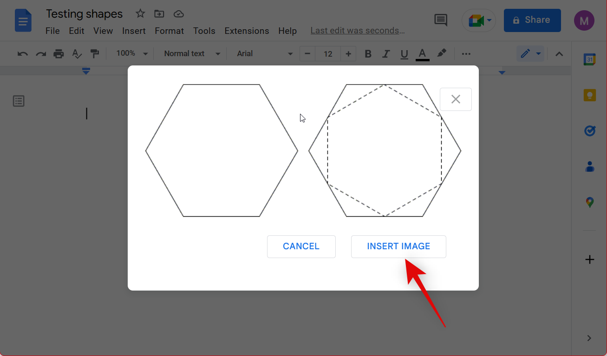Select the paint format tool

coord(95,54)
